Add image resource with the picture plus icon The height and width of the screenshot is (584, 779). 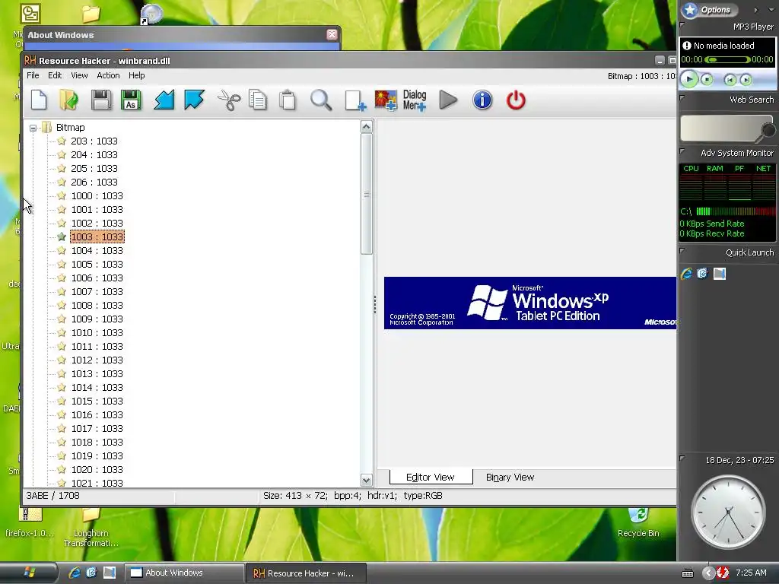pos(386,100)
